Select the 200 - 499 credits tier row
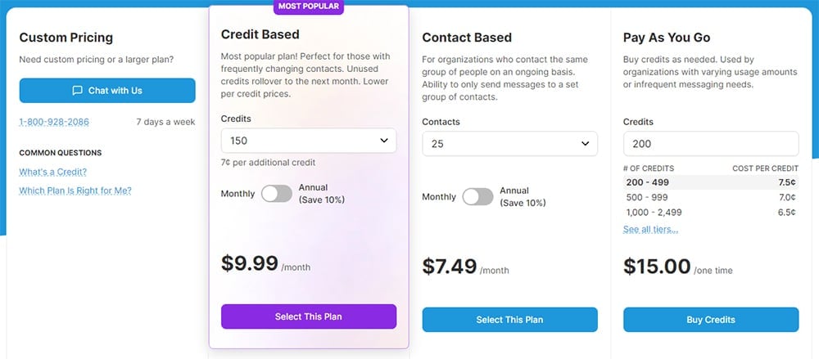Image resolution: width=819 pixels, height=359 pixels. click(710, 182)
